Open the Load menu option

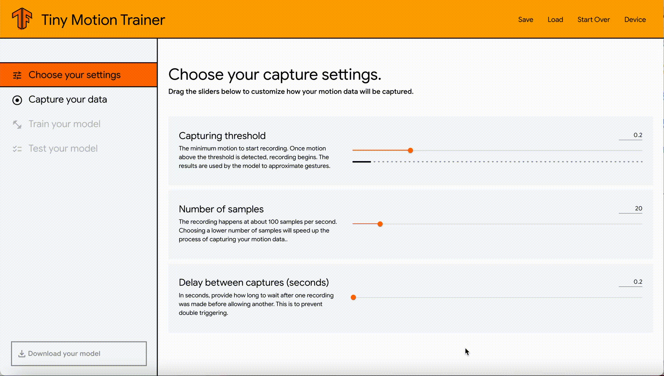(x=555, y=19)
